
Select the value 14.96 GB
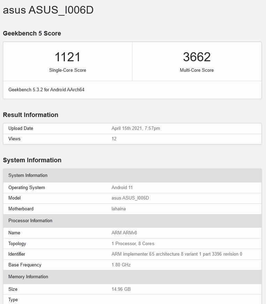coord(121,289)
